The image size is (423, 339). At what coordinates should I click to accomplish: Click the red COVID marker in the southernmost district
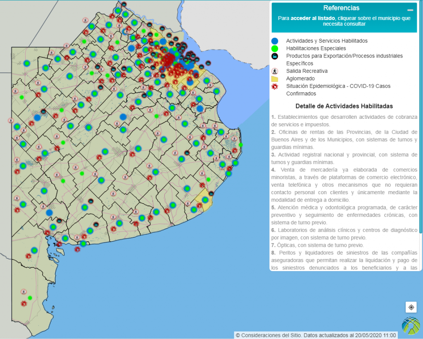(24, 303)
